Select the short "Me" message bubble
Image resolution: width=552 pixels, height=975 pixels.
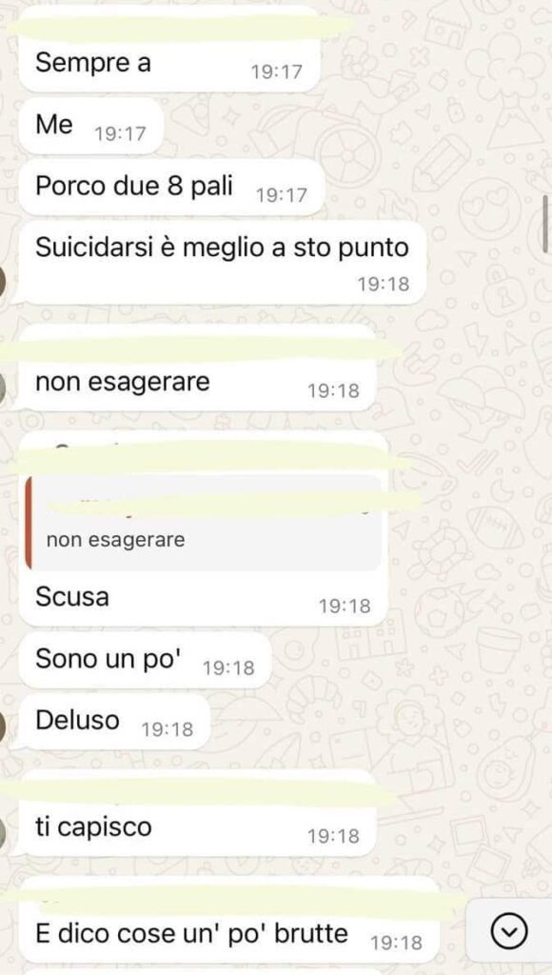click(91, 127)
